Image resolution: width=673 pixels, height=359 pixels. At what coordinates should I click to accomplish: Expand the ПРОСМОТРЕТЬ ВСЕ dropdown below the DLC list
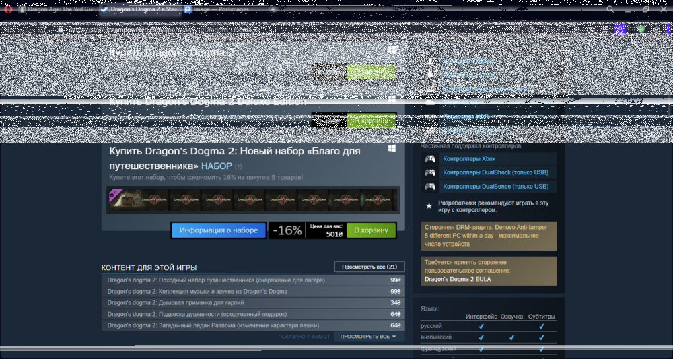pos(369,337)
